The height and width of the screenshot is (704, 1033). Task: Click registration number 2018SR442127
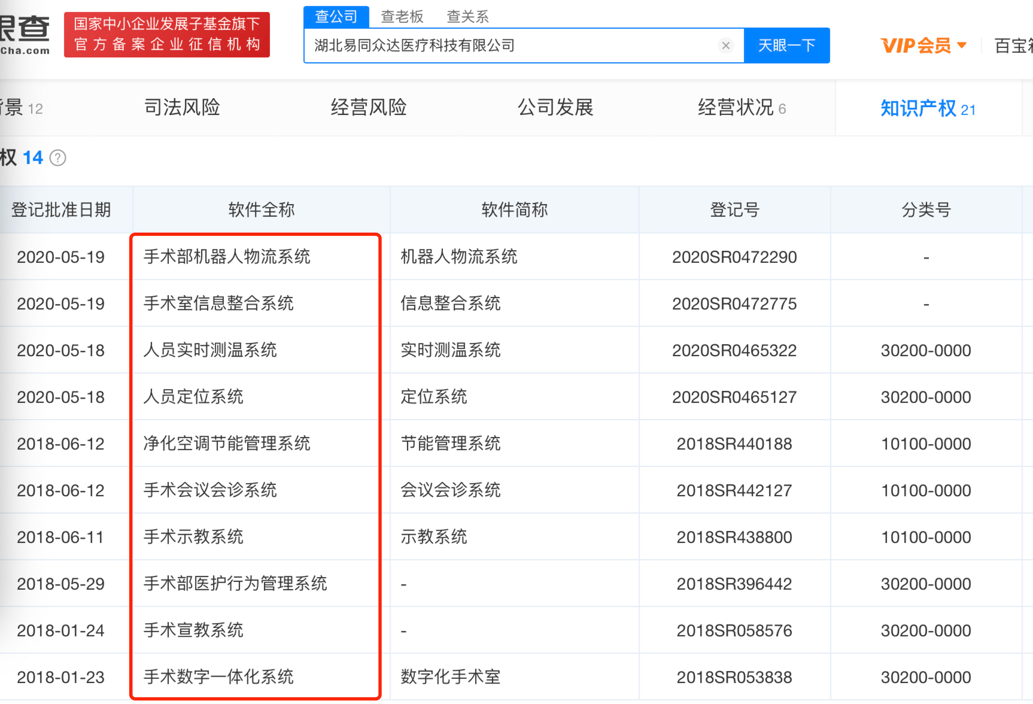734,491
